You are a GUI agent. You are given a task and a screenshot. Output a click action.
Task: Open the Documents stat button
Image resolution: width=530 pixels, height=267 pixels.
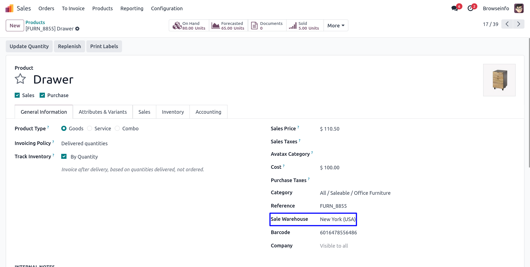[267, 26]
